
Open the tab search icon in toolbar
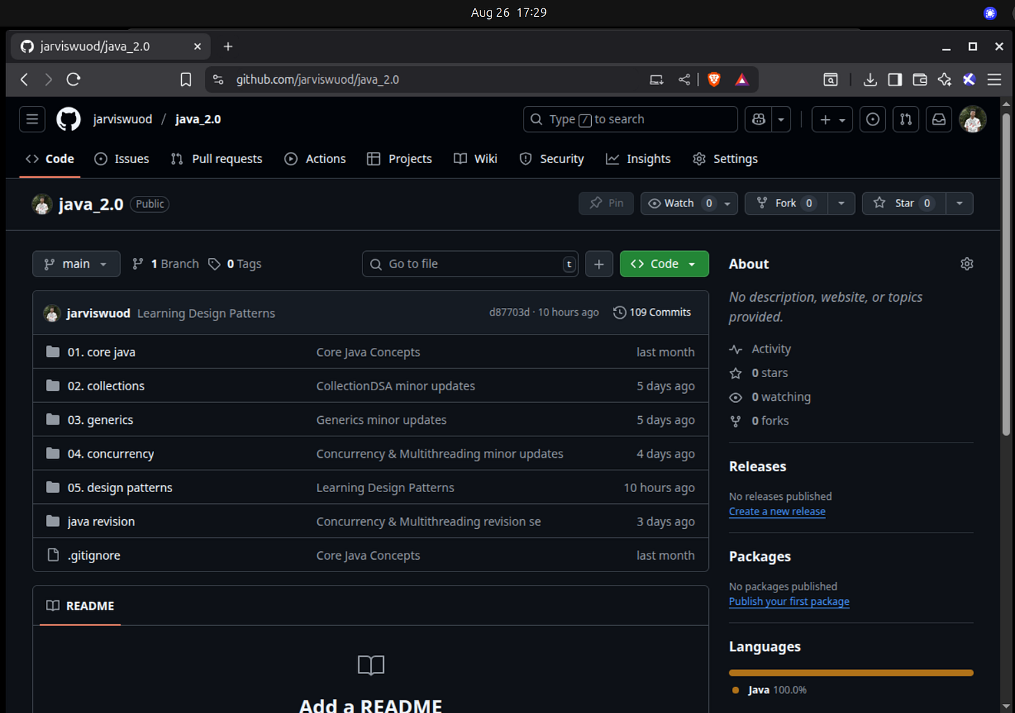[x=830, y=79]
